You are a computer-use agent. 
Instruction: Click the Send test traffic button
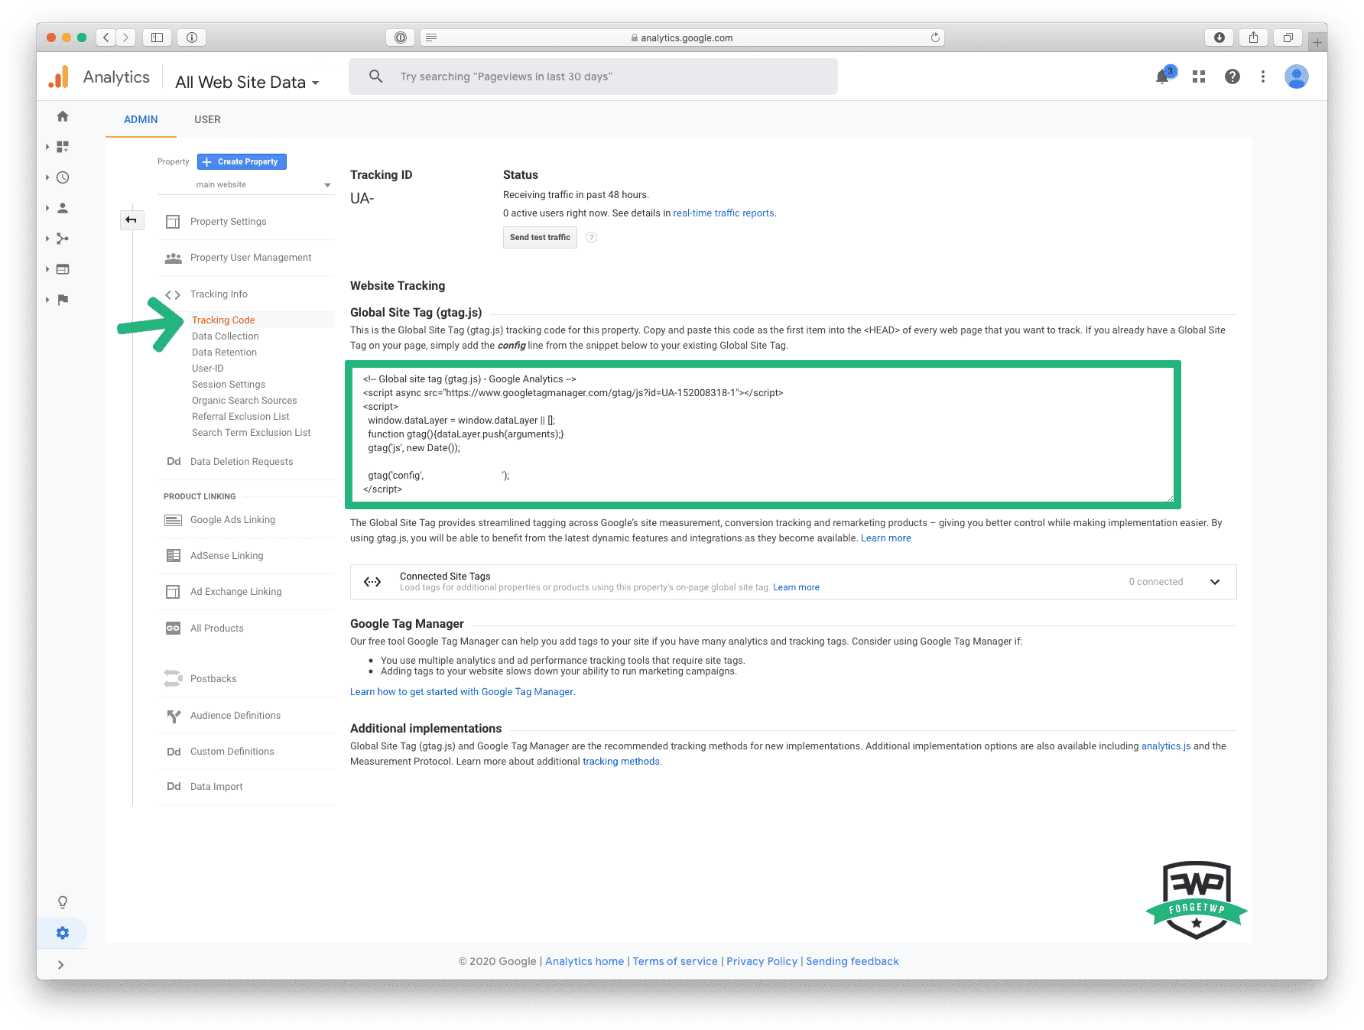pyautogui.click(x=540, y=238)
